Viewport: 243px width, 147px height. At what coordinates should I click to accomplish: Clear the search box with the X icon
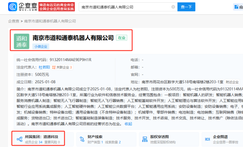click(x=173, y=7)
